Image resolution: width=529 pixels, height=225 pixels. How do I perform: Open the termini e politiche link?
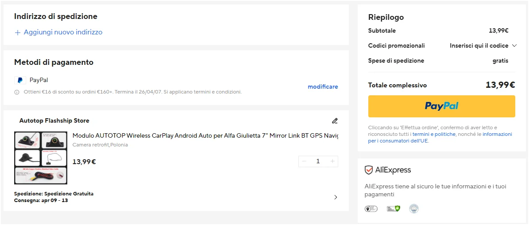tap(434, 134)
